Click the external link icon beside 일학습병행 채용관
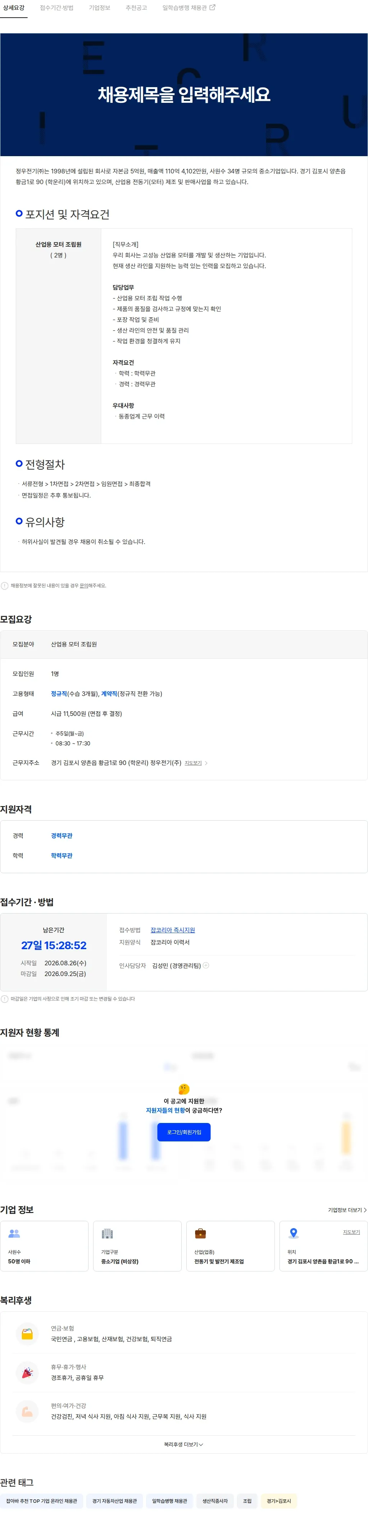Image resolution: width=368 pixels, height=1517 pixels. (212, 8)
